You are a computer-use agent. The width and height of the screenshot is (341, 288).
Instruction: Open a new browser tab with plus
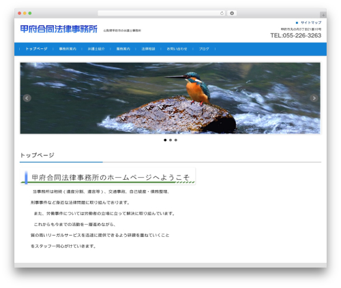click(x=323, y=15)
